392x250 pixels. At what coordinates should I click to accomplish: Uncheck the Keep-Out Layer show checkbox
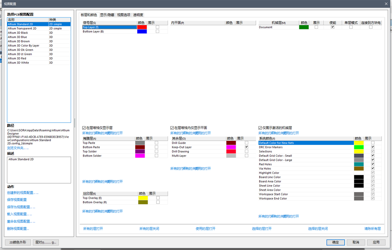[247, 147]
